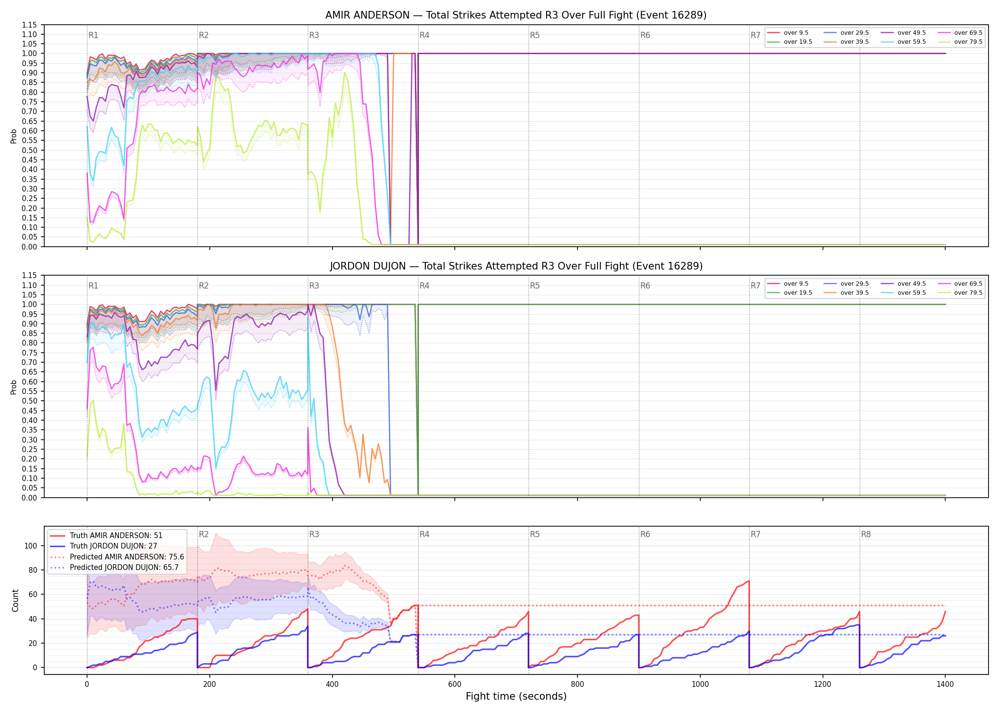The image size is (999, 713).
Task: Click the R5 round marker in Count chart
Action: tap(535, 534)
